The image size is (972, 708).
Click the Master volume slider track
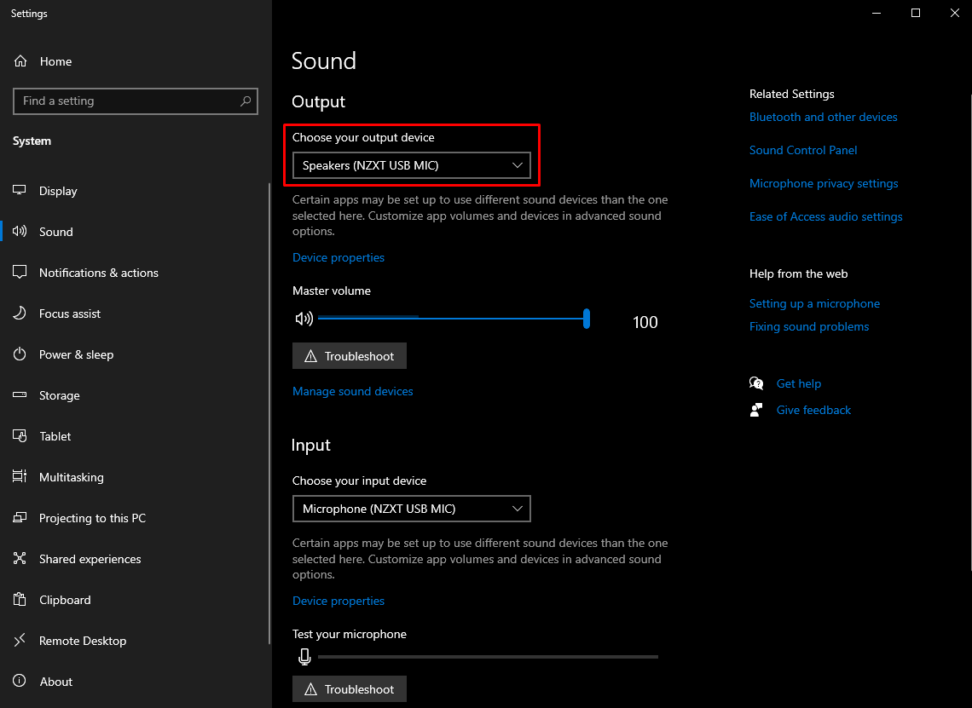pos(451,319)
